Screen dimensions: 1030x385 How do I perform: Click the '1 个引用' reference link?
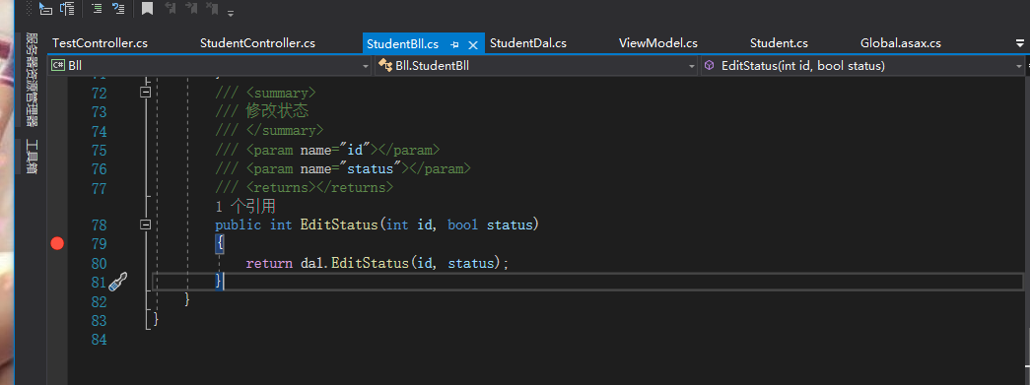pyautogui.click(x=245, y=207)
